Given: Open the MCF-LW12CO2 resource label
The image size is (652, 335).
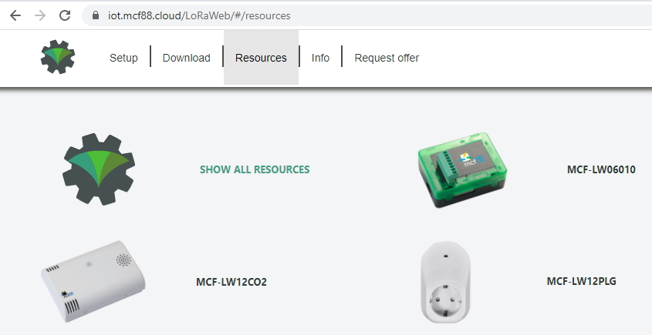Looking at the screenshot, I should tap(231, 282).
